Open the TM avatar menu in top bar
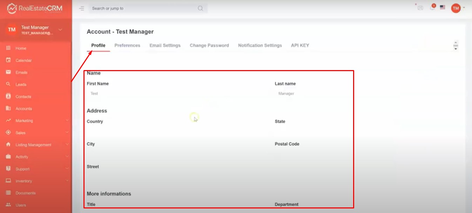 pos(456,8)
